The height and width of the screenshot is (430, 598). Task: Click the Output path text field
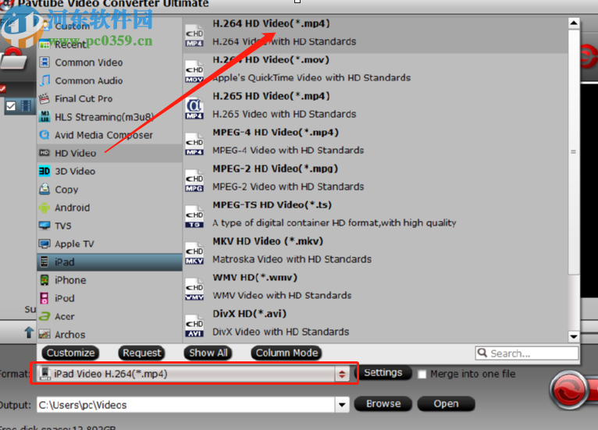coord(186,405)
